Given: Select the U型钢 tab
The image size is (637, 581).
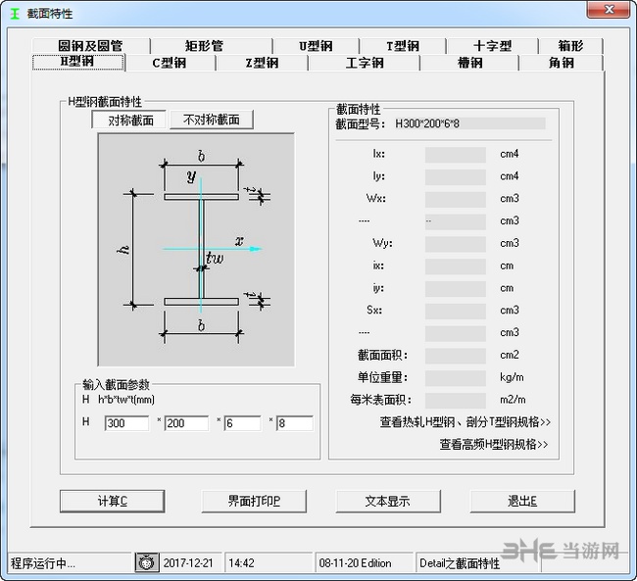Looking at the screenshot, I should 316,45.
